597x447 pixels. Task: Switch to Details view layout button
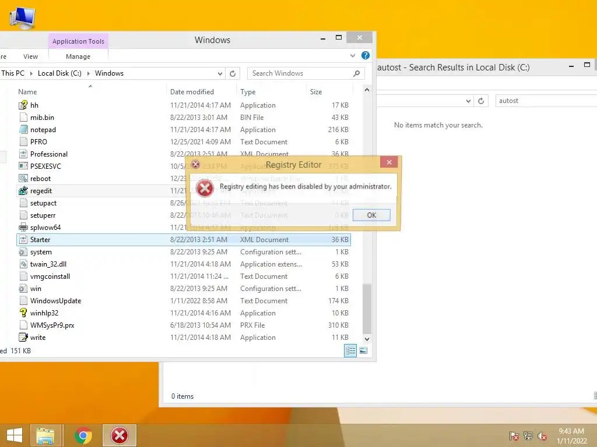coord(350,350)
